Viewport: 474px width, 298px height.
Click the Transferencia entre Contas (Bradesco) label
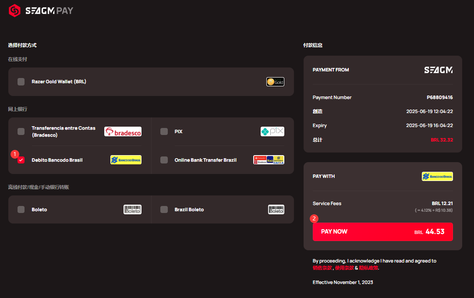tap(64, 131)
